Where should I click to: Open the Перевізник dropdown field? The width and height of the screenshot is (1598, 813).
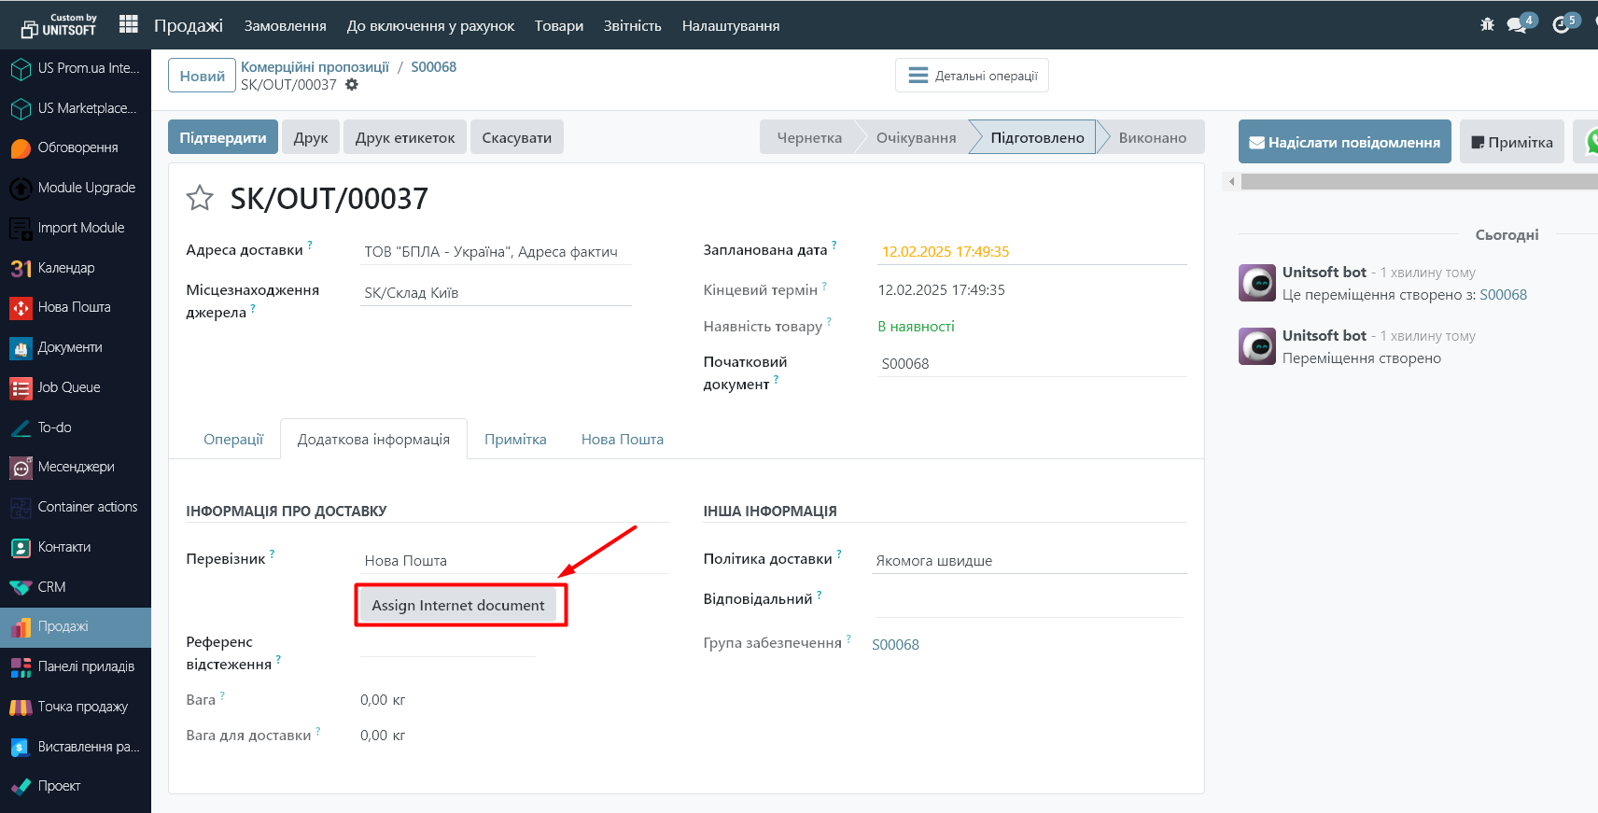click(x=513, y=561)
